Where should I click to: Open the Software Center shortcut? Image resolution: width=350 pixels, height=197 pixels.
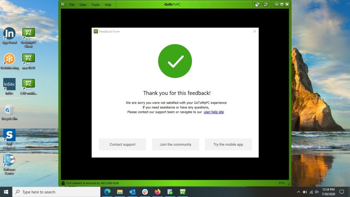tap(9, 164)
